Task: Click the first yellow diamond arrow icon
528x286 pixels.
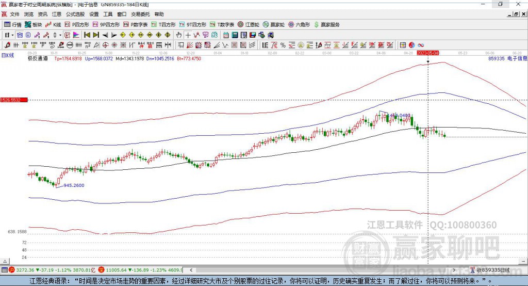Action: (123, 35)
